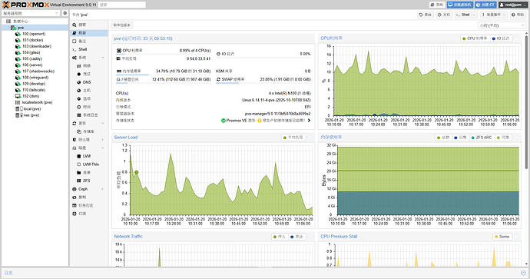530x279 pixels.
Task: Select container 101 (docker)
Action: 32,40
